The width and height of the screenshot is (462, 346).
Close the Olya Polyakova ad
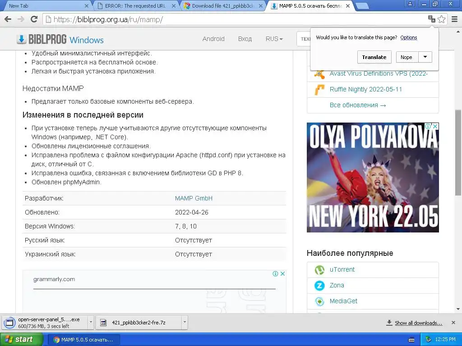coord(435,126)
